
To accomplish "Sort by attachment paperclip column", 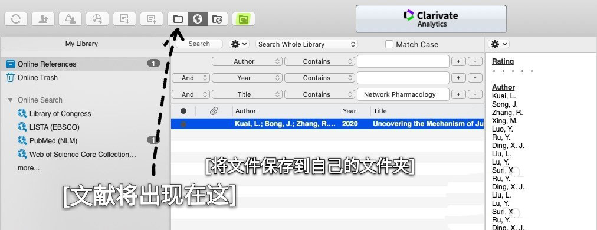I will [x=214, y=111].
